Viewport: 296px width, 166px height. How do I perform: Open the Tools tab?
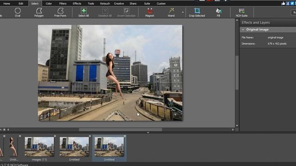point(91,4)
